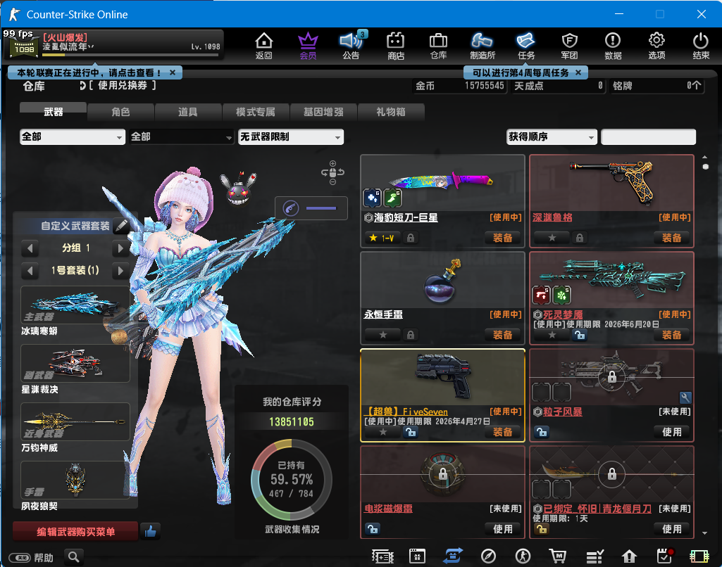The width and height of the screenshot is (722, 567).
Task: Select the 冰璃寒蝉 primary weapon slot
Action: 75,305
